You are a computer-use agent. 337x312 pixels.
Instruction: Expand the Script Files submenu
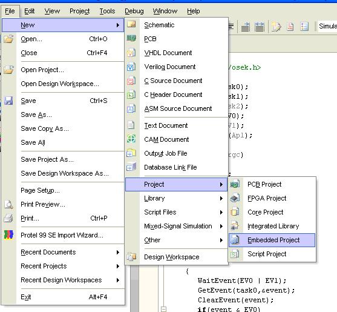coord(221,213)
